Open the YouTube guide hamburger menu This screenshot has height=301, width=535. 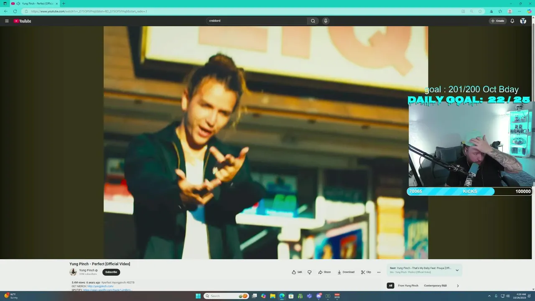click(x=7, y=21)
